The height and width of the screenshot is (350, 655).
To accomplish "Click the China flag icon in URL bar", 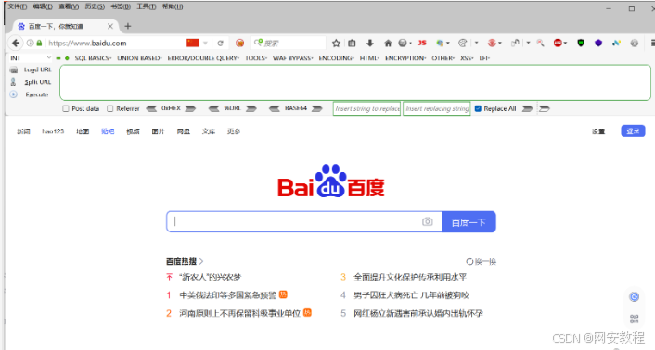I will click(193, 43).
